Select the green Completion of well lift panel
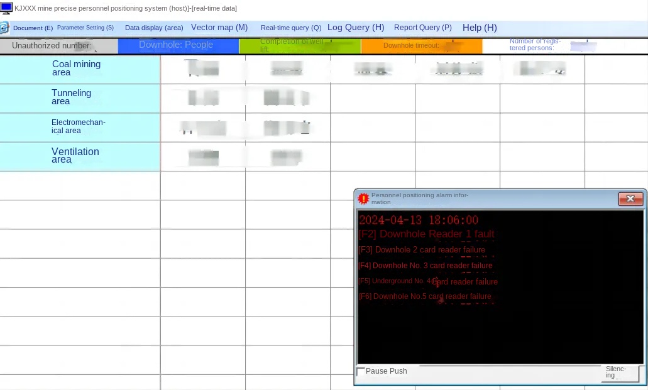 tap(300, 45)
